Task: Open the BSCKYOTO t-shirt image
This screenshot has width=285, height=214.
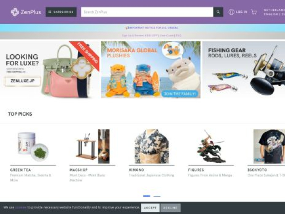Action: point(269,146)
